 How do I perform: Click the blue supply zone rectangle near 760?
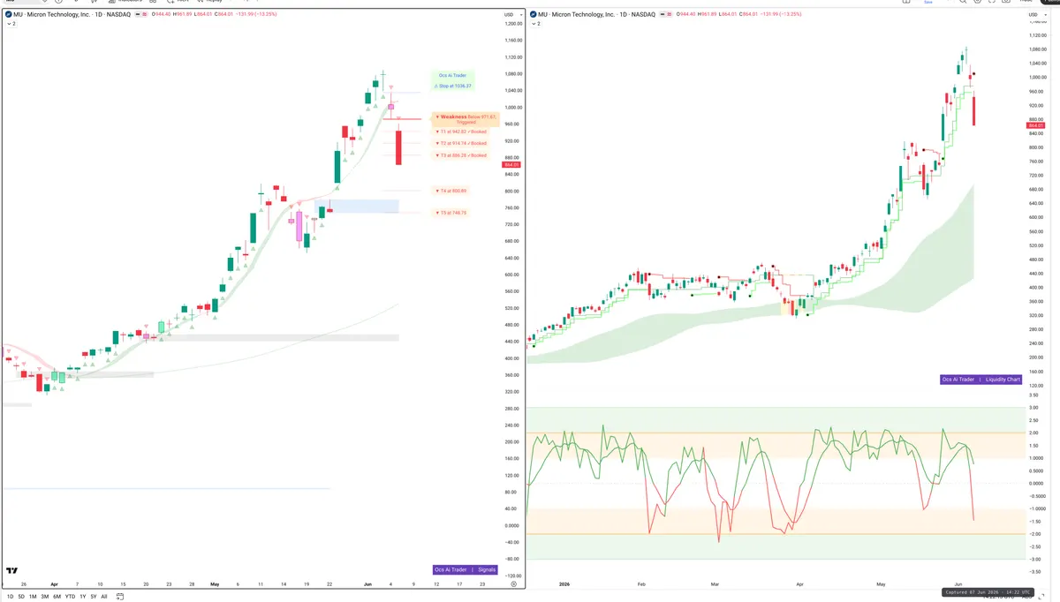click(357, 206)
